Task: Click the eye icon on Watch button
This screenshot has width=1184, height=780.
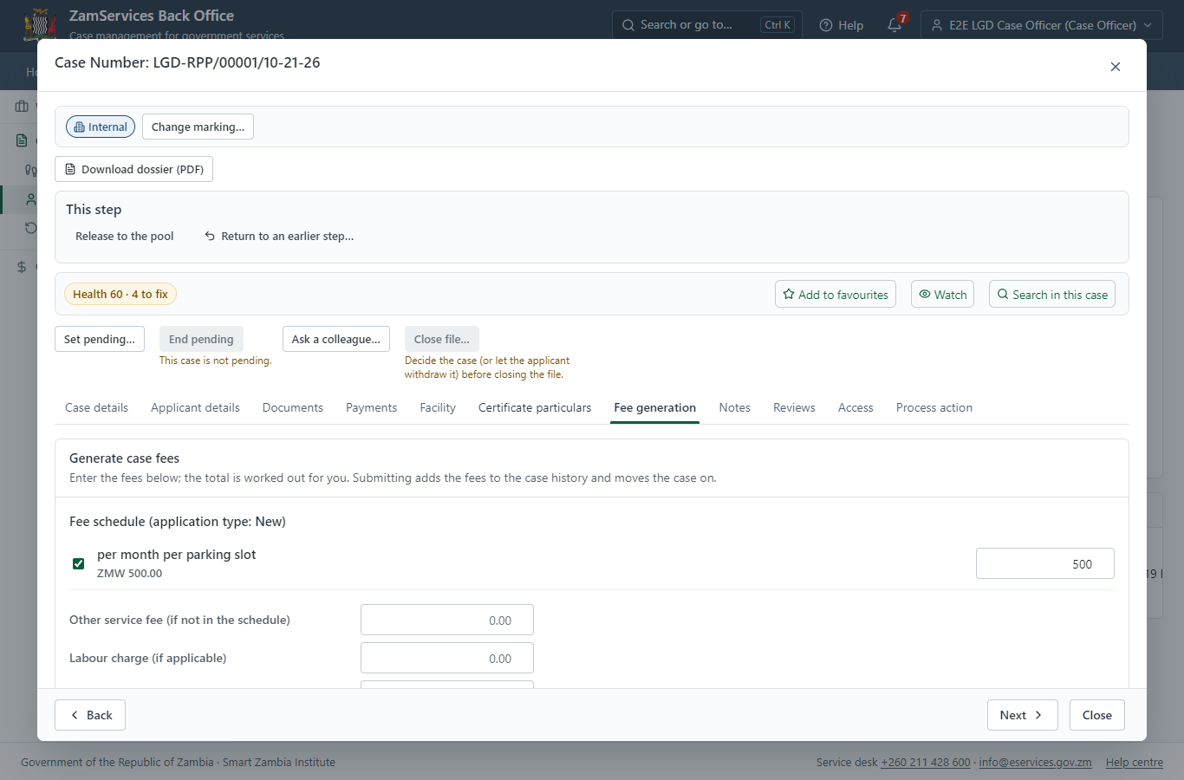Action: pyautogui.click(x=925, y=294)
